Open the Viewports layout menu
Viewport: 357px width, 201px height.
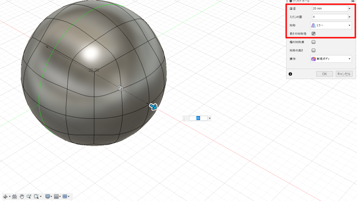(x=65, y=197)
